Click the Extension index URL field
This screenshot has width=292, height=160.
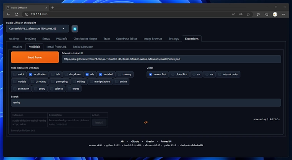[x=171, y=59]
